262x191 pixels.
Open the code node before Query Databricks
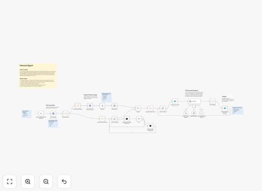click(x=78, y=106)
